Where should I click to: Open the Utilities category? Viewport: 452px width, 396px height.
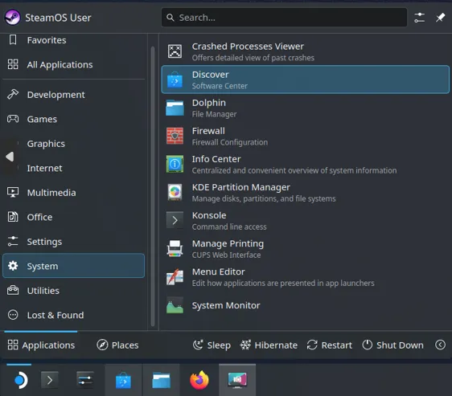pyautogui.click(x=73, y=290)
